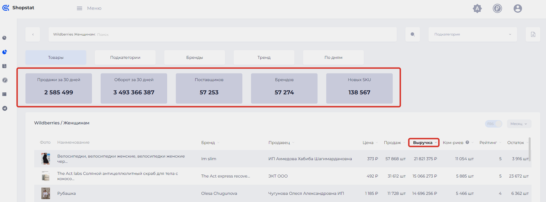This screenshot has height=202, width=546.
Task: Click revenue value 15 066 273 ₽
Action: pos(425,176)
